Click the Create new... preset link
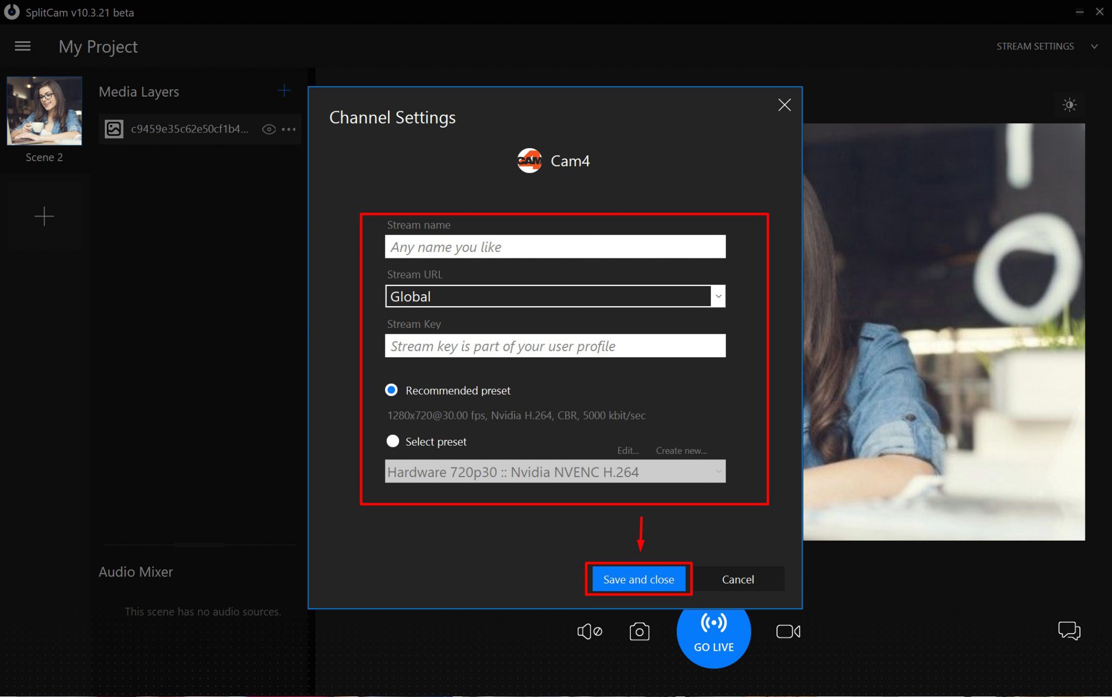This screenshot has width=1112, height=697. 681,451
